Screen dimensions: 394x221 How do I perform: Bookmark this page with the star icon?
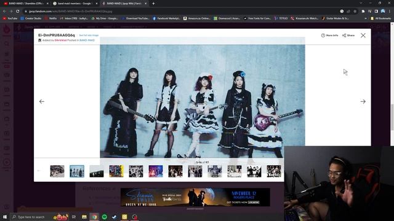click(x=355, y=11)
